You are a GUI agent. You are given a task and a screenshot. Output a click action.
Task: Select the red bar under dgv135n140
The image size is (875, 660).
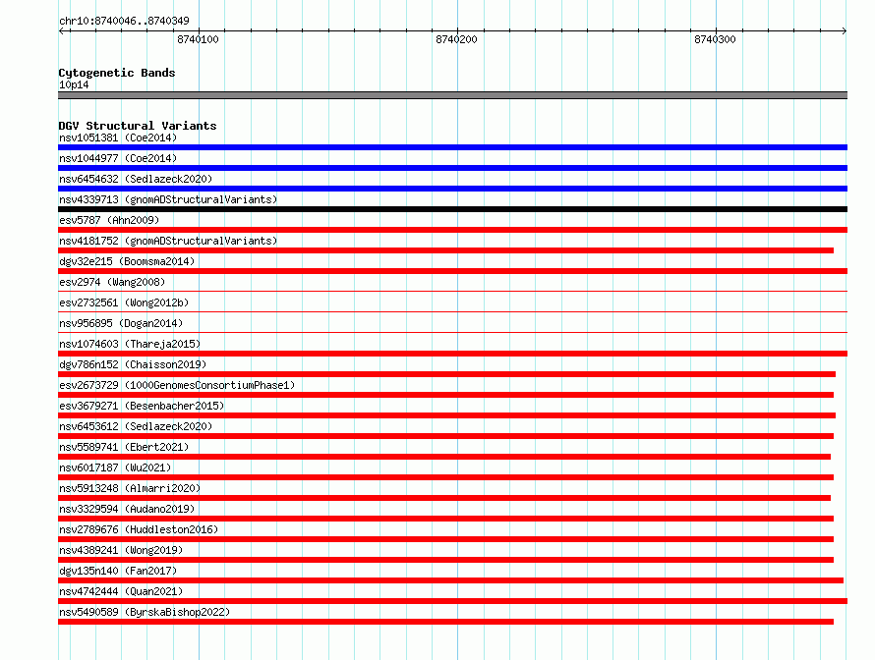(x=451, y=580)
